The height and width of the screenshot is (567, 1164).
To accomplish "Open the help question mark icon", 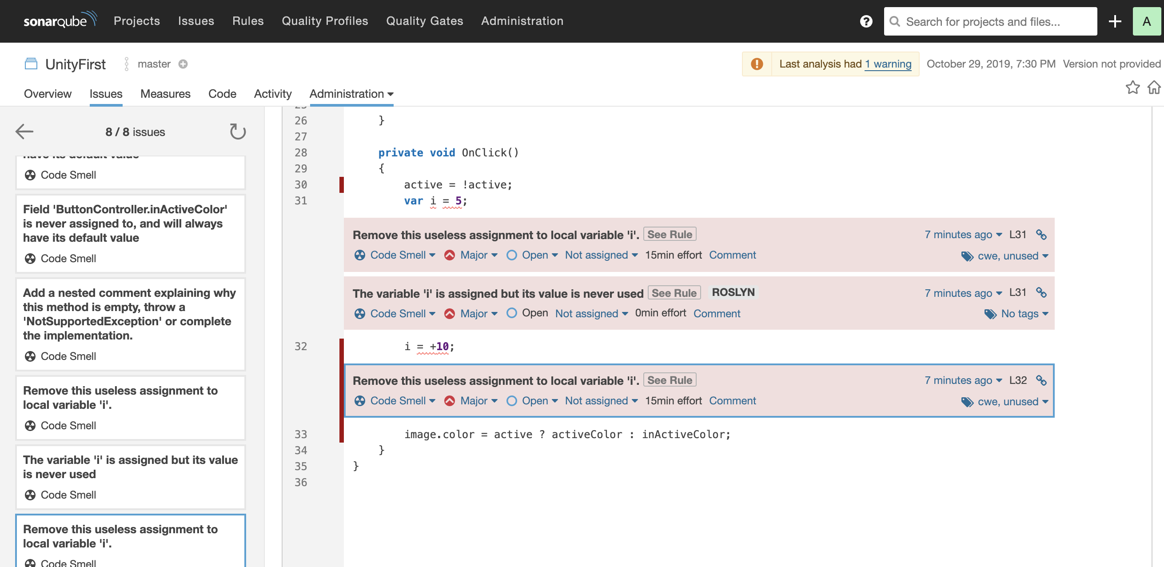I will (866, 21).
